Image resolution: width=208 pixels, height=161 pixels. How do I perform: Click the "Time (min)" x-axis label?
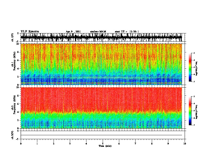[105, 146]
